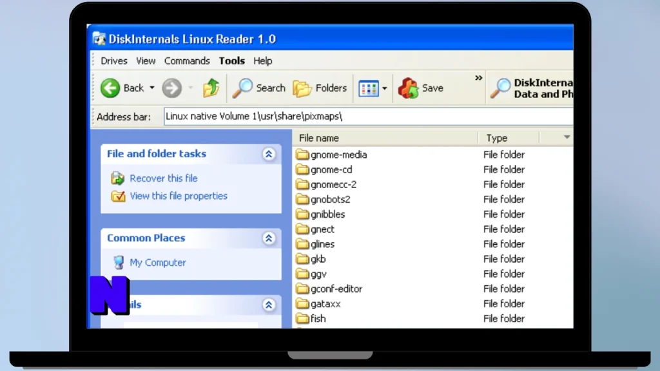Click File folder type of gnome-media row
Viewport: 660px width, 371px height.
click(504, 155)
